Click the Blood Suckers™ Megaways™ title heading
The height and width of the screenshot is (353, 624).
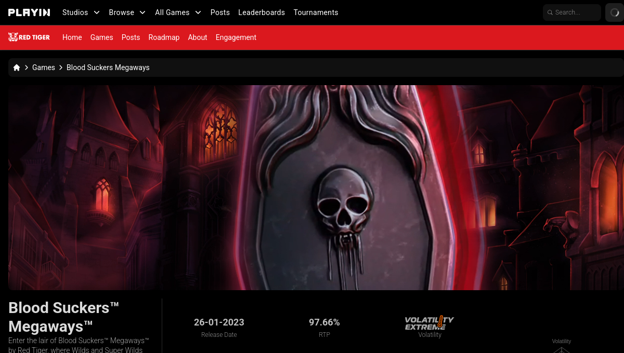point(64,317)
